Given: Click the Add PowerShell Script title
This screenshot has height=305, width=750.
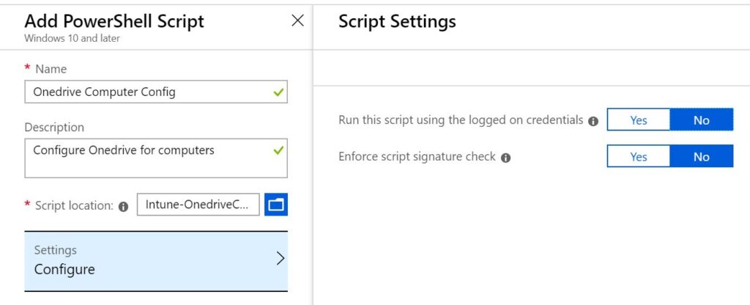Looking at the screenshot, I should pos(114,21).
